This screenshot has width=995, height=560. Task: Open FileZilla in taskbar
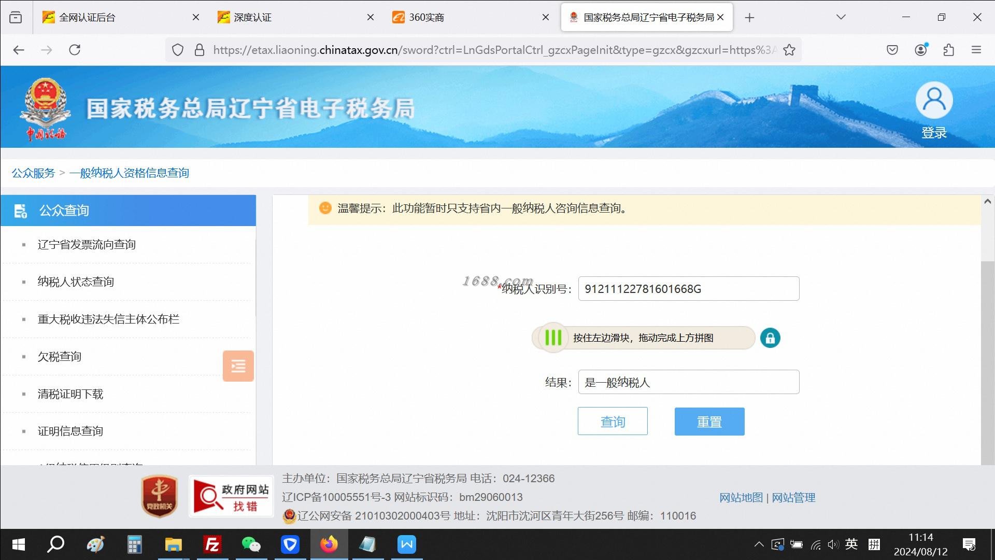click(212, 544)
